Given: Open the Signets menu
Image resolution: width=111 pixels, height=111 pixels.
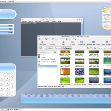Looking at the screenshot, I should point(69,39).
